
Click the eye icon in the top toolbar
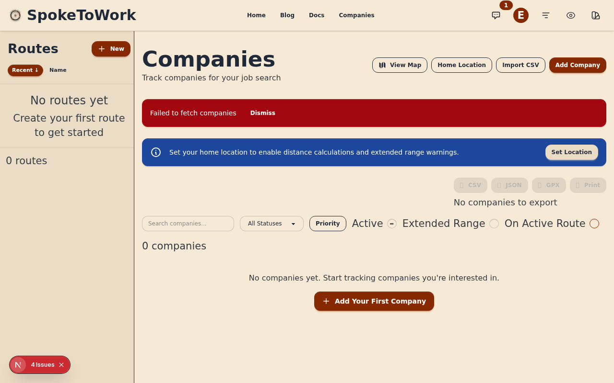[570, 15]
